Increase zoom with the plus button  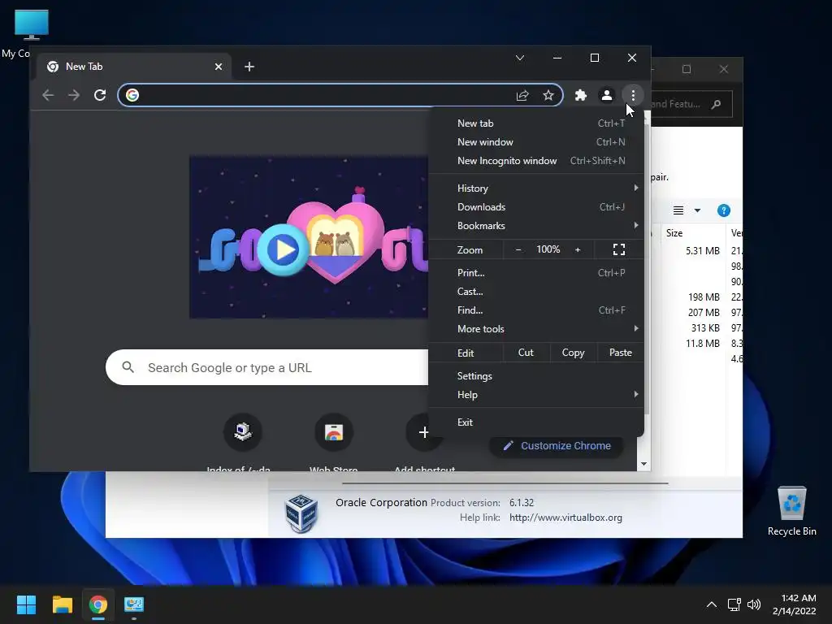578,249
